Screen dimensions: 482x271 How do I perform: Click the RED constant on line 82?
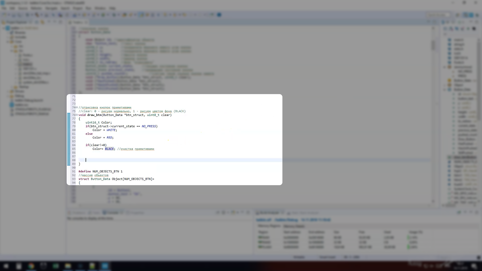109,138
